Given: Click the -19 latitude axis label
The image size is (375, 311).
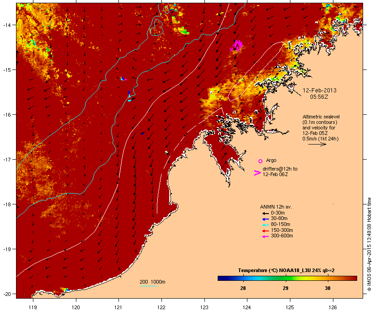Looking at the screenshot, I should click(6, 249).
